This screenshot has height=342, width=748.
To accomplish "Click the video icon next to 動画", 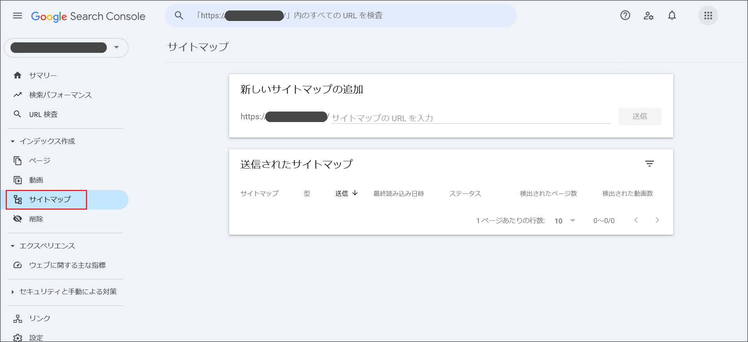I will coord(18,180).
